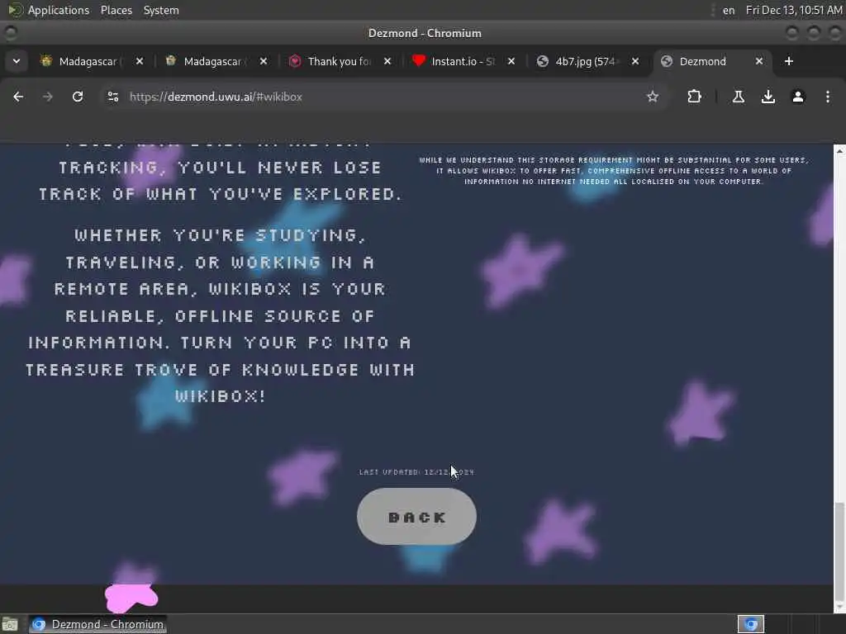Close the 4b7.jpg tab

(x=635, y=61)
